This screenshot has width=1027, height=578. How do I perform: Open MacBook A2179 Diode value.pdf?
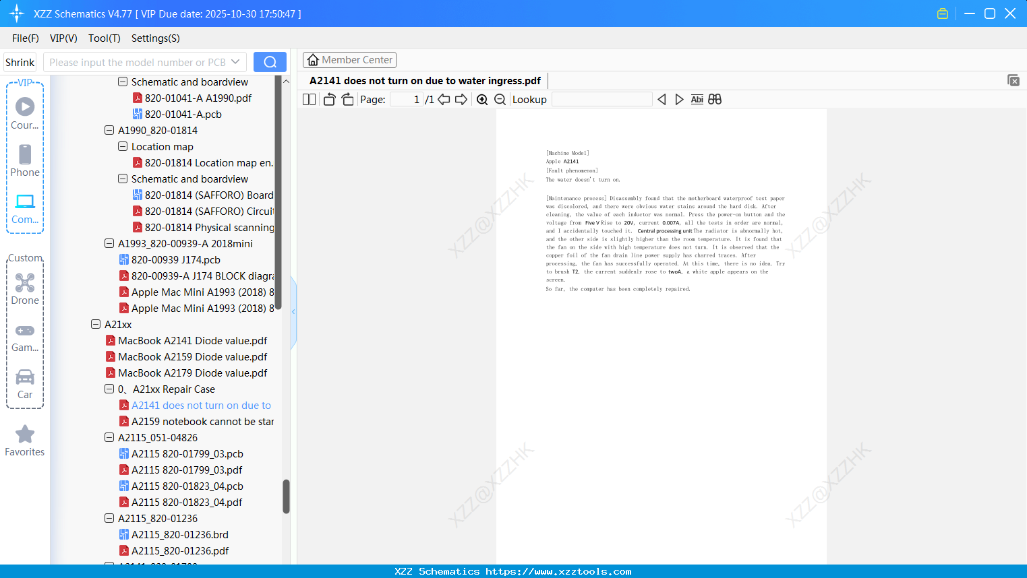click(186, 373)
